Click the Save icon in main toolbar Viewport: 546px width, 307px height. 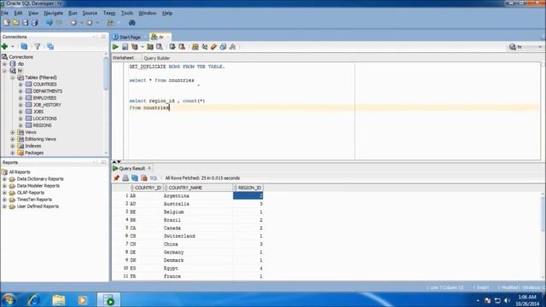coord(25,23)
